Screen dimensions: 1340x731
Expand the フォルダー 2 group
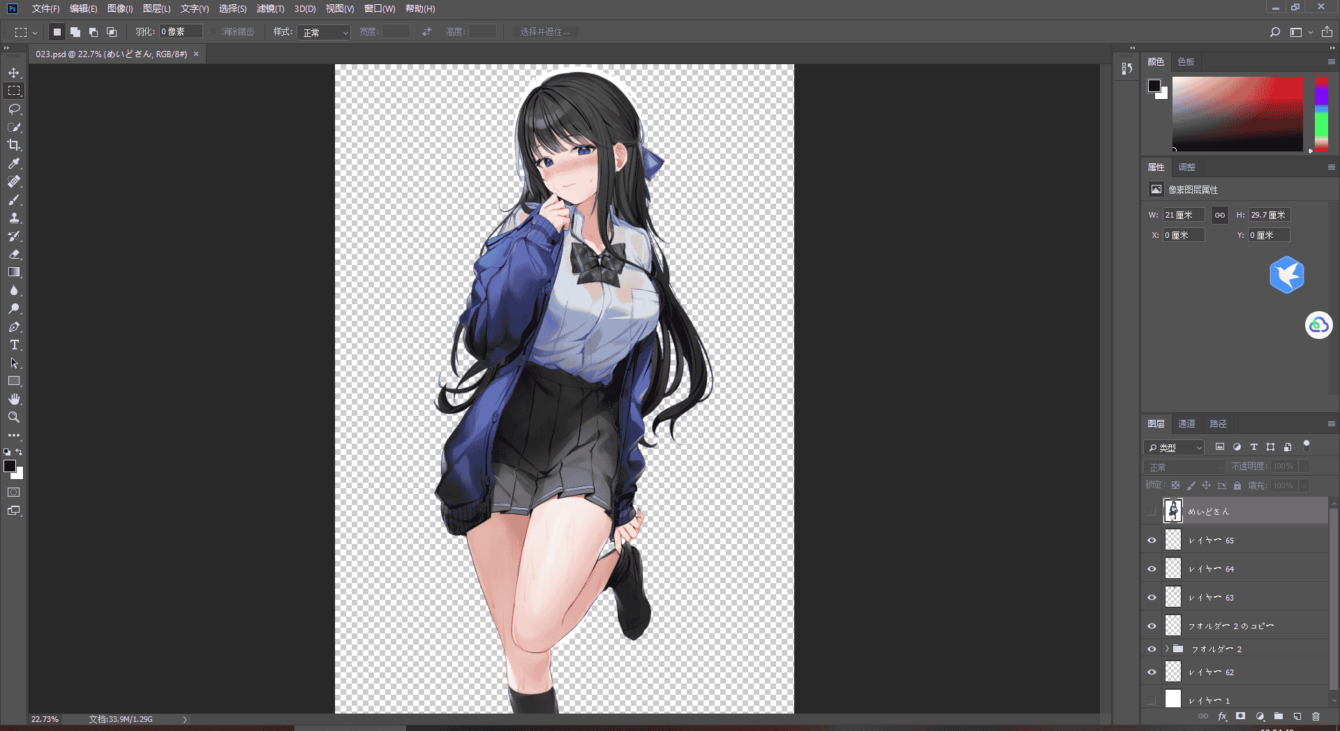coord(1166,649)
